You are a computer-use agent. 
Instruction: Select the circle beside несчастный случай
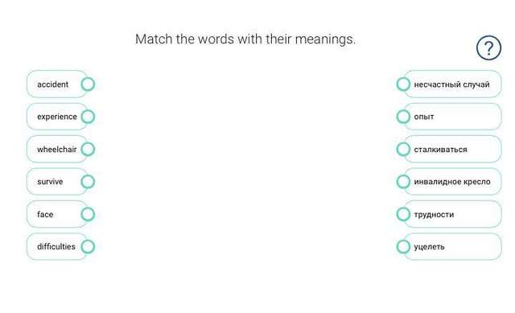pos(403,84)
